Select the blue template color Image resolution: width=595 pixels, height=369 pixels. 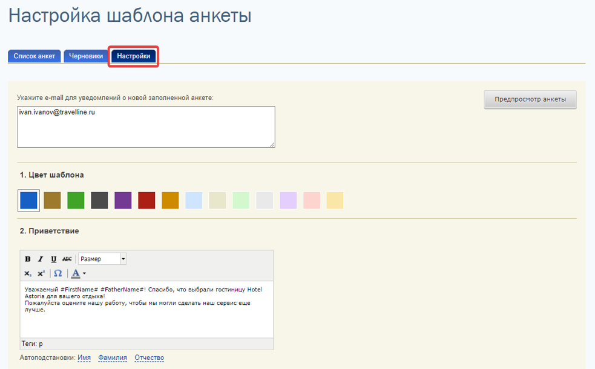coord(29,201)
